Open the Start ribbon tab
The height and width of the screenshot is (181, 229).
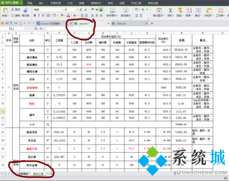click(x=30, y=3)
